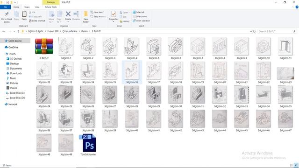
Task: Click the Up one level arrow
Action: [18, 31]
